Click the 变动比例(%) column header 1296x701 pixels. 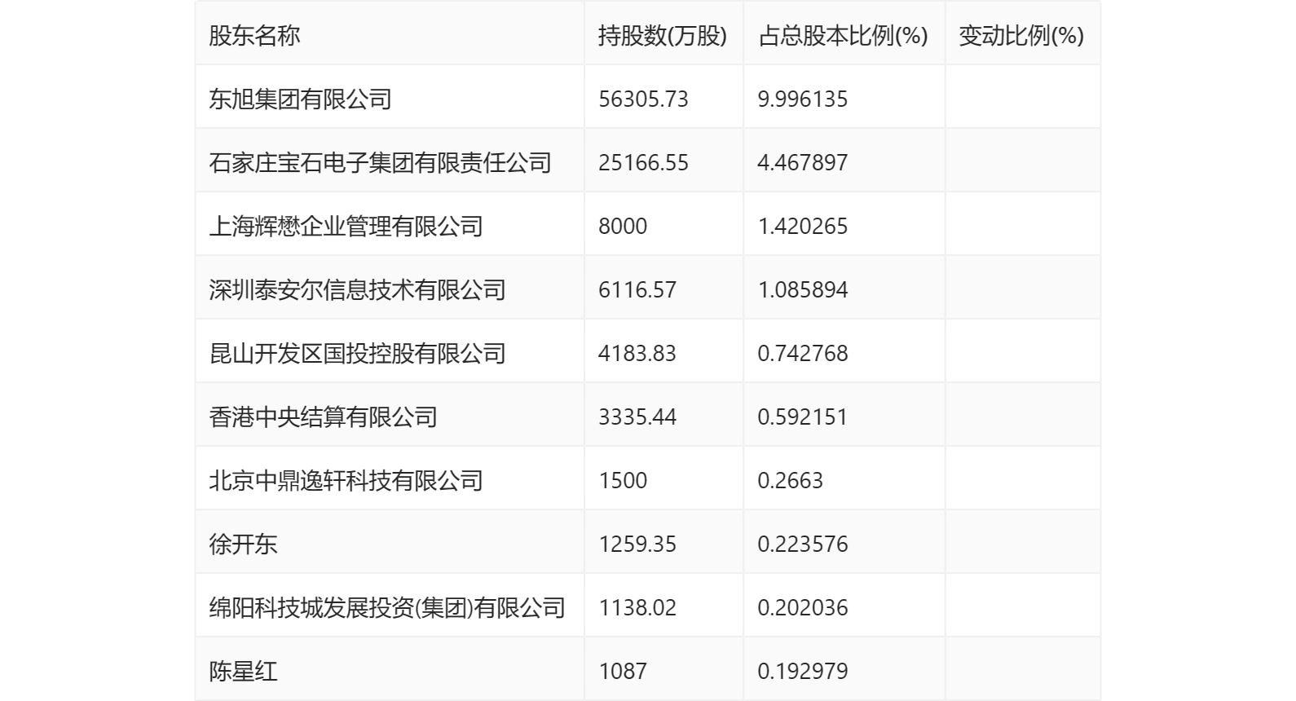click(1021, 36)
